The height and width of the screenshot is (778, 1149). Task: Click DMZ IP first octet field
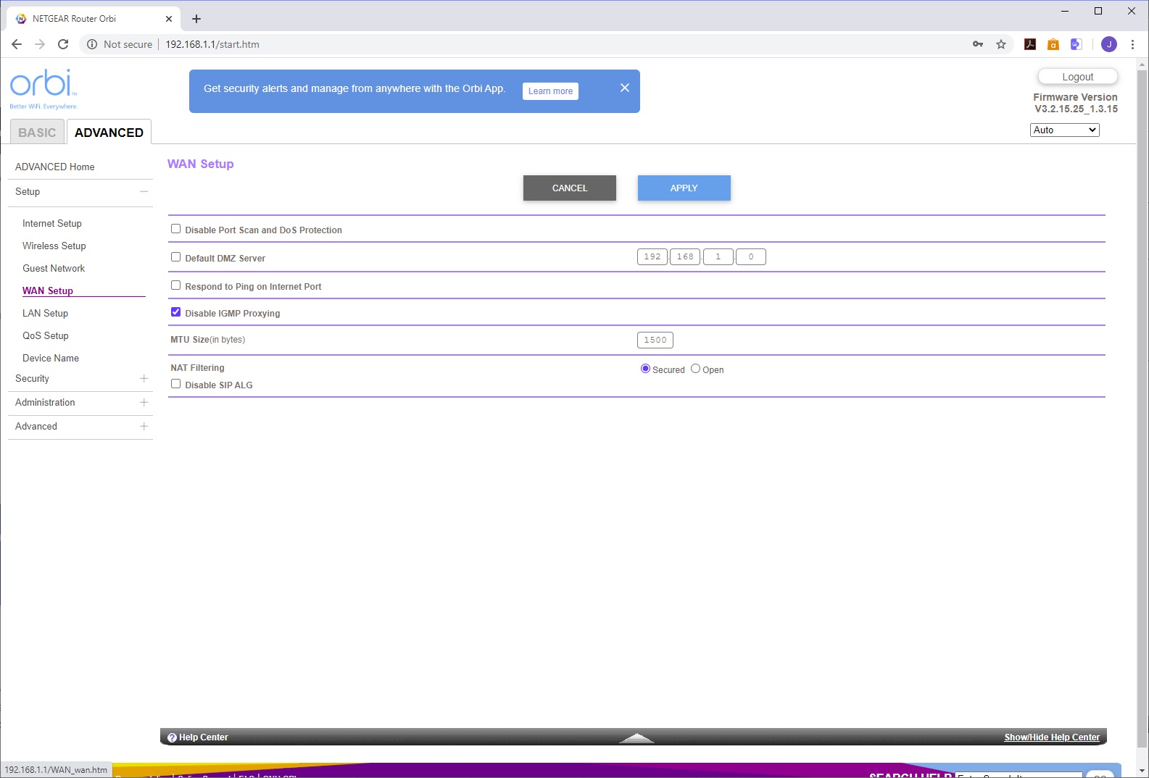point(652,256)
